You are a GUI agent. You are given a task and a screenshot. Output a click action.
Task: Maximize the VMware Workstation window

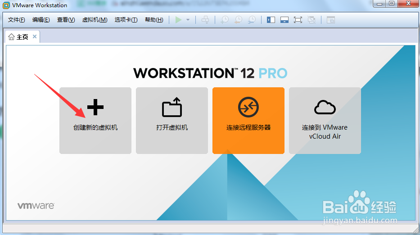tap(392, 4)
